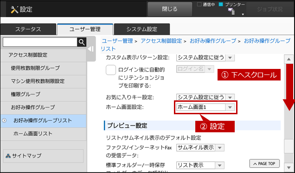The height and width of the screenshot is (173, 295).
Task: Open the printer status icon
Action: [x=231, y=12]
